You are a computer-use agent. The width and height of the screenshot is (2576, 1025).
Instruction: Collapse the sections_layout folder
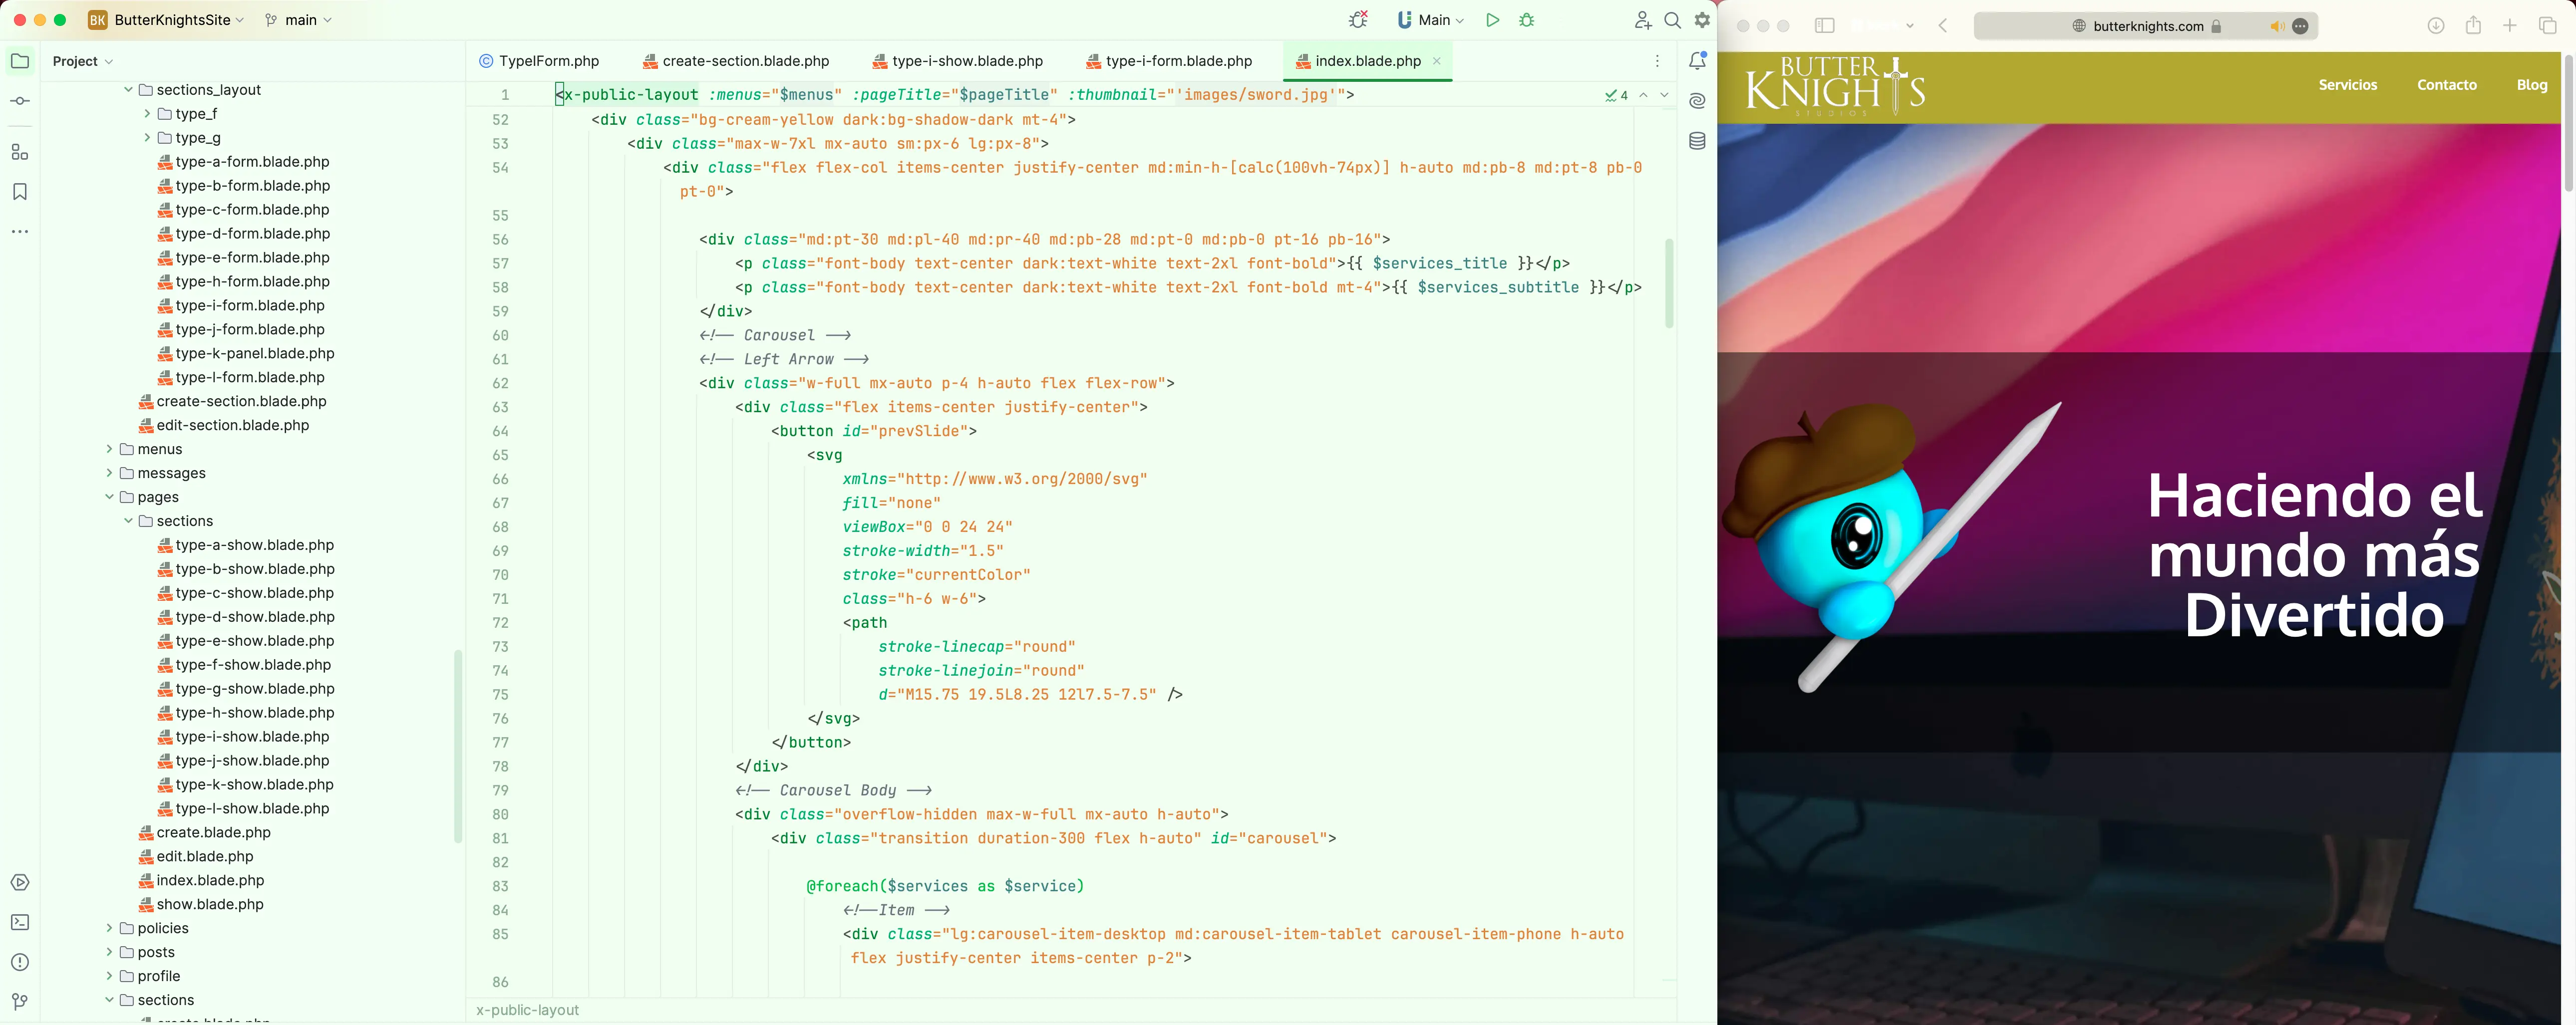click(x=128, y=90)
